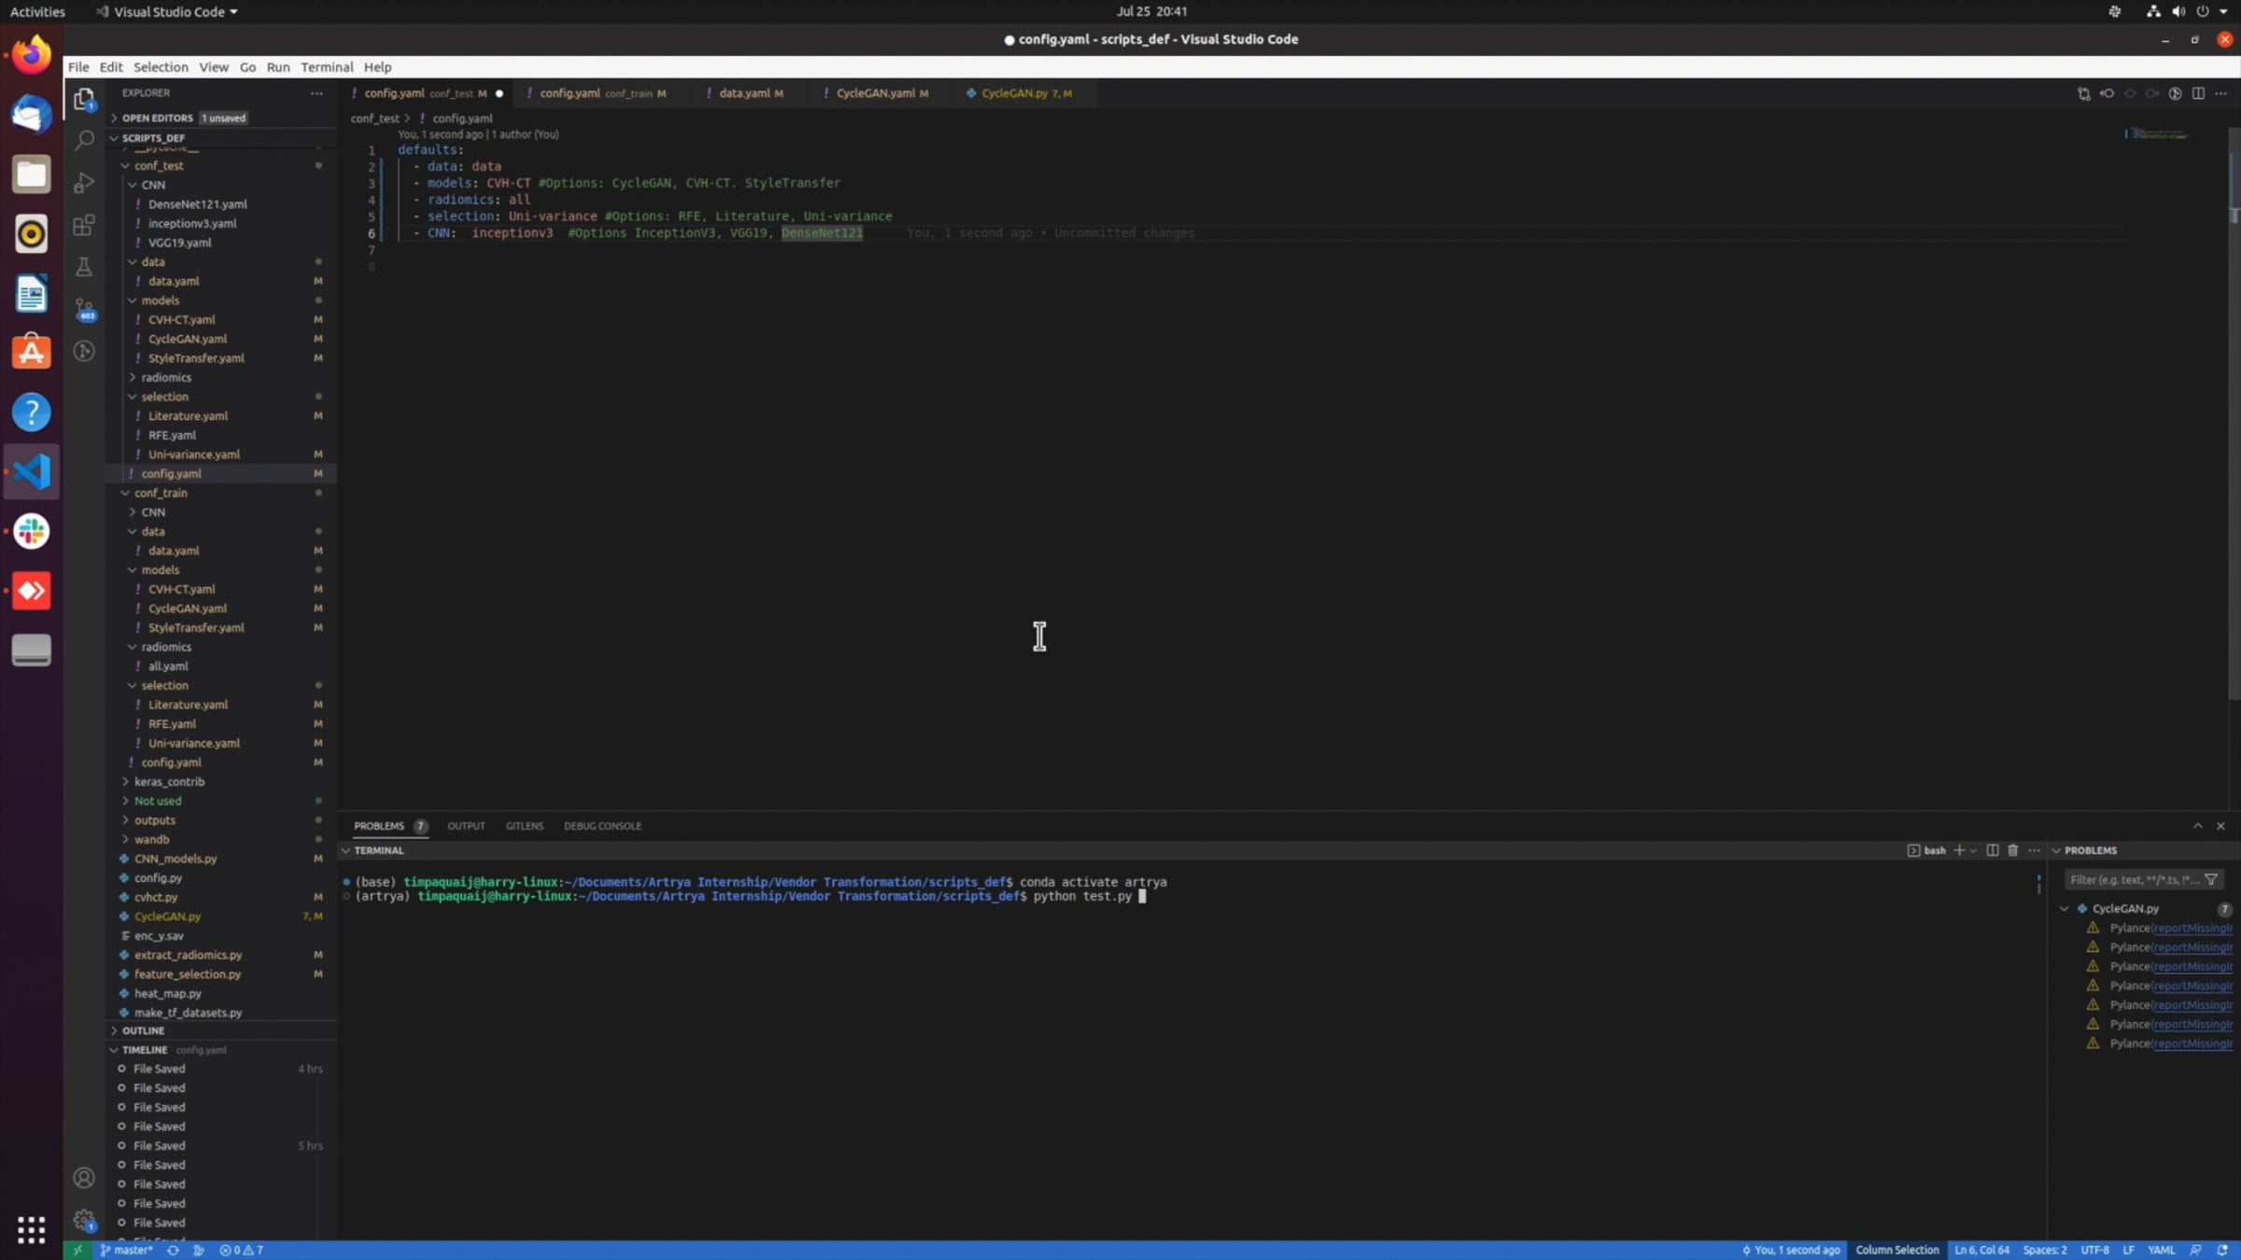
Task: Click Open Changes with Previous Revision icon
Action: (x=2107, y=93)
